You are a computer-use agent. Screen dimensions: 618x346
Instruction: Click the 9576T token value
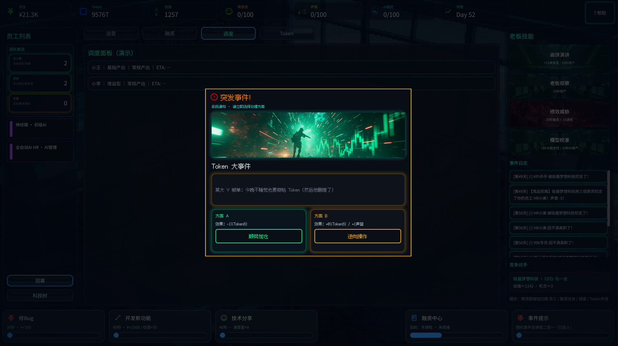pyautogui.click(x=100, y=14)
